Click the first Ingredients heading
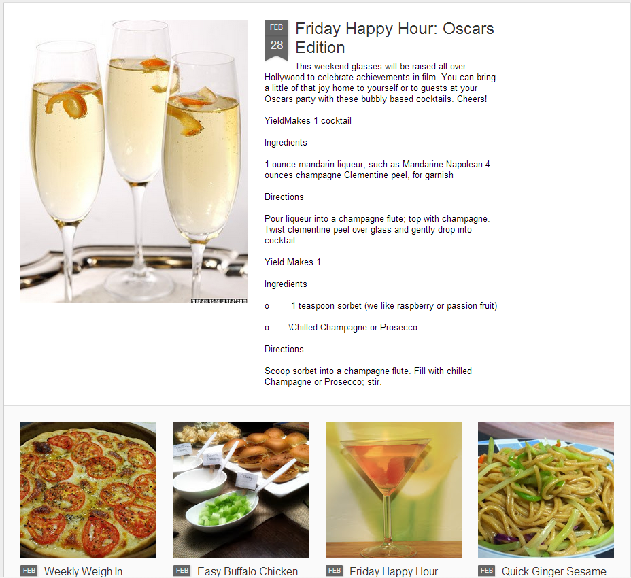This screenshot has height=578, width=631. (286, 143)
